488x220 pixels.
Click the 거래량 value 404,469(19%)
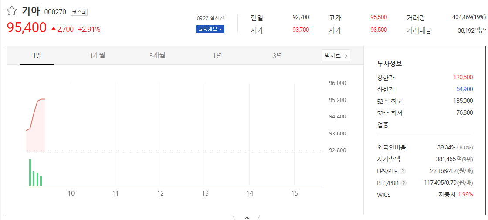point(469,17)
